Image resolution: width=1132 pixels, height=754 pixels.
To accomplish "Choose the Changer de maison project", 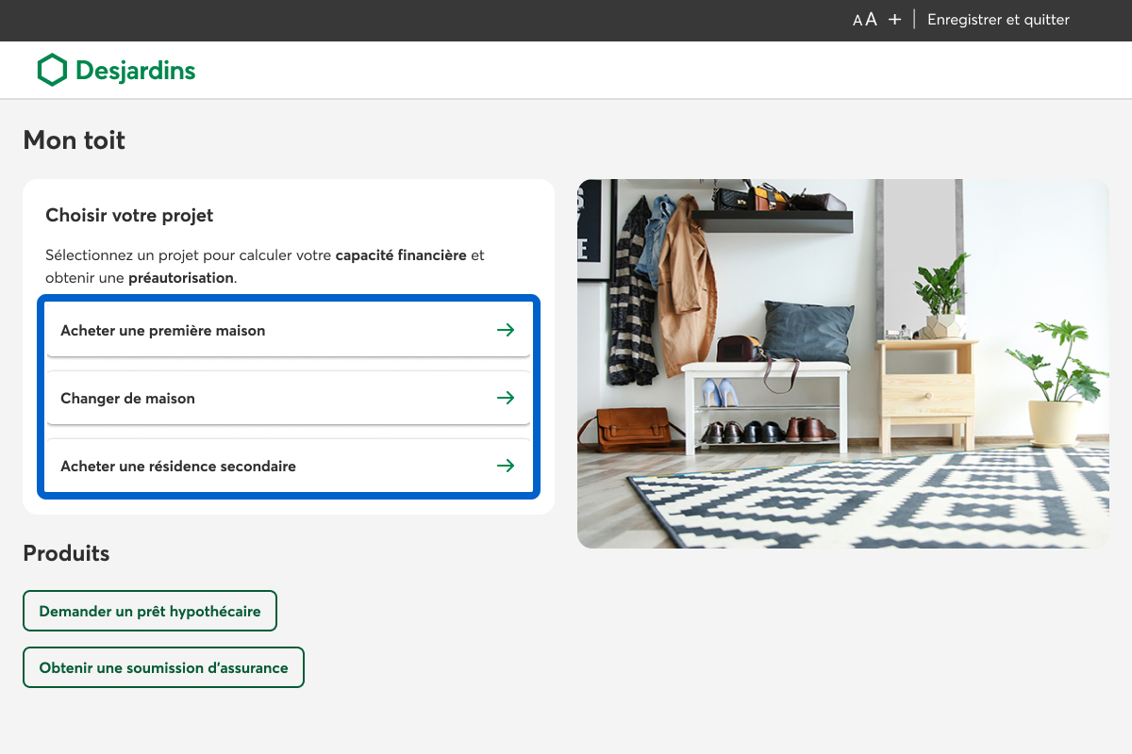I will (x=128, y=399).
